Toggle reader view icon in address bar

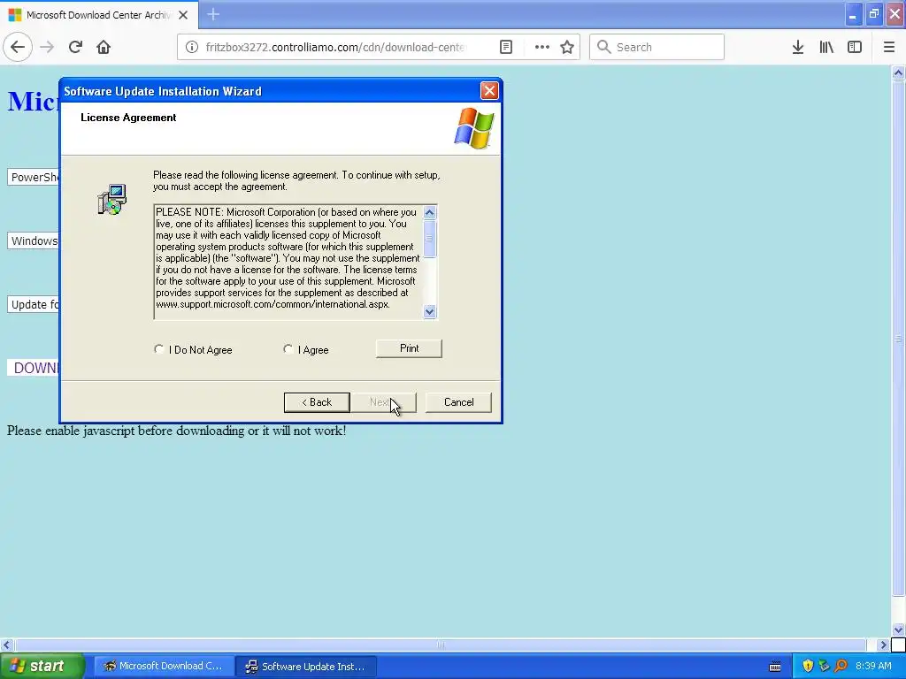tap(505, 47)
